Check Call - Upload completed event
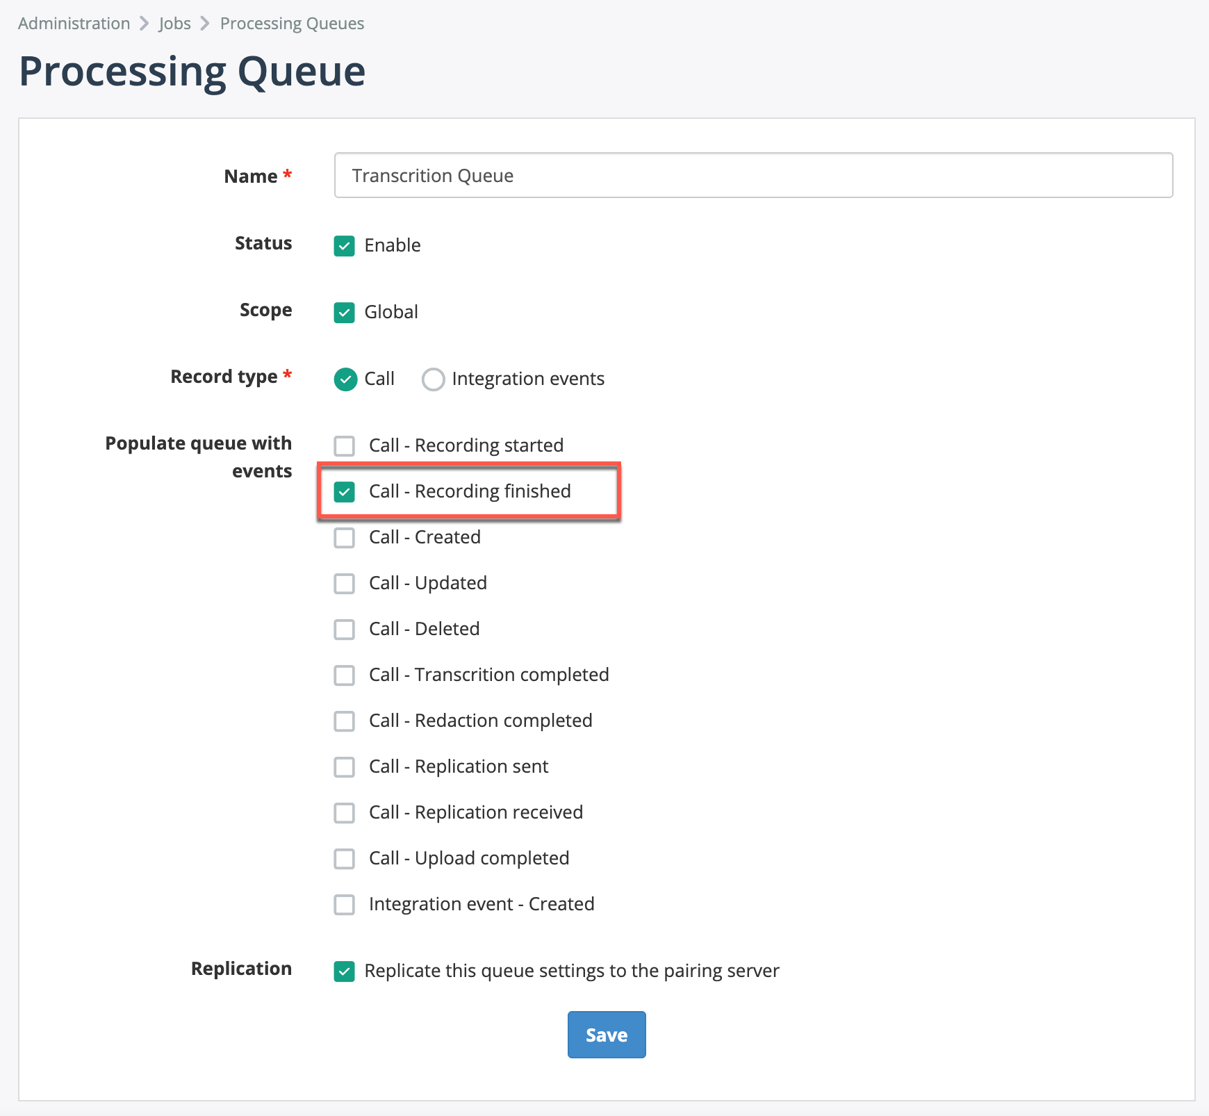The width and height of the screenshot is (1209, 1116). coord(345,858)
